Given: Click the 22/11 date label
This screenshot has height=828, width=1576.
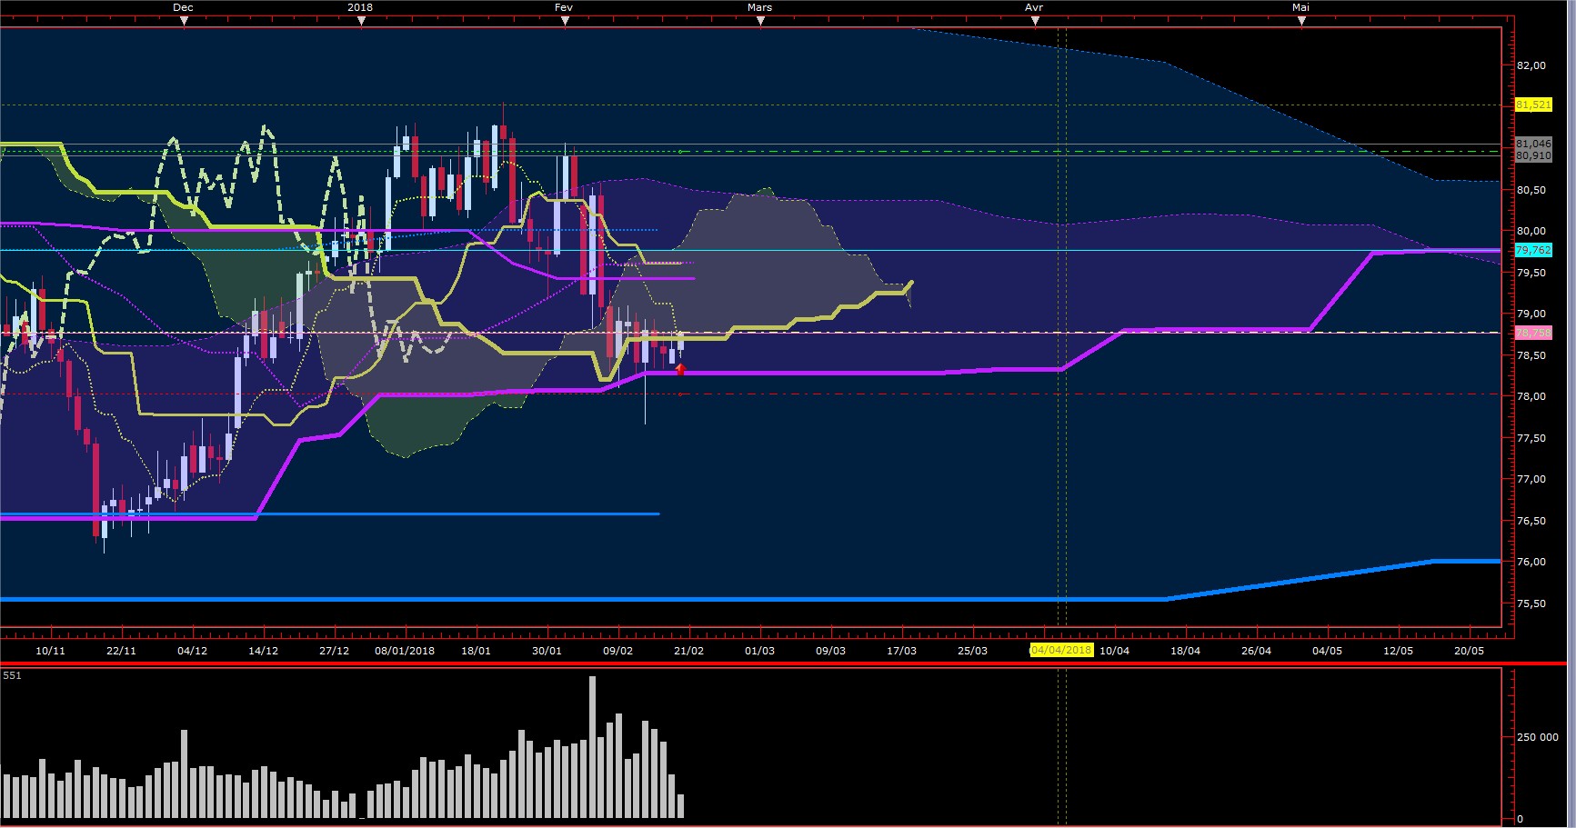Looking at the screenshot, I should click(121, 650).
